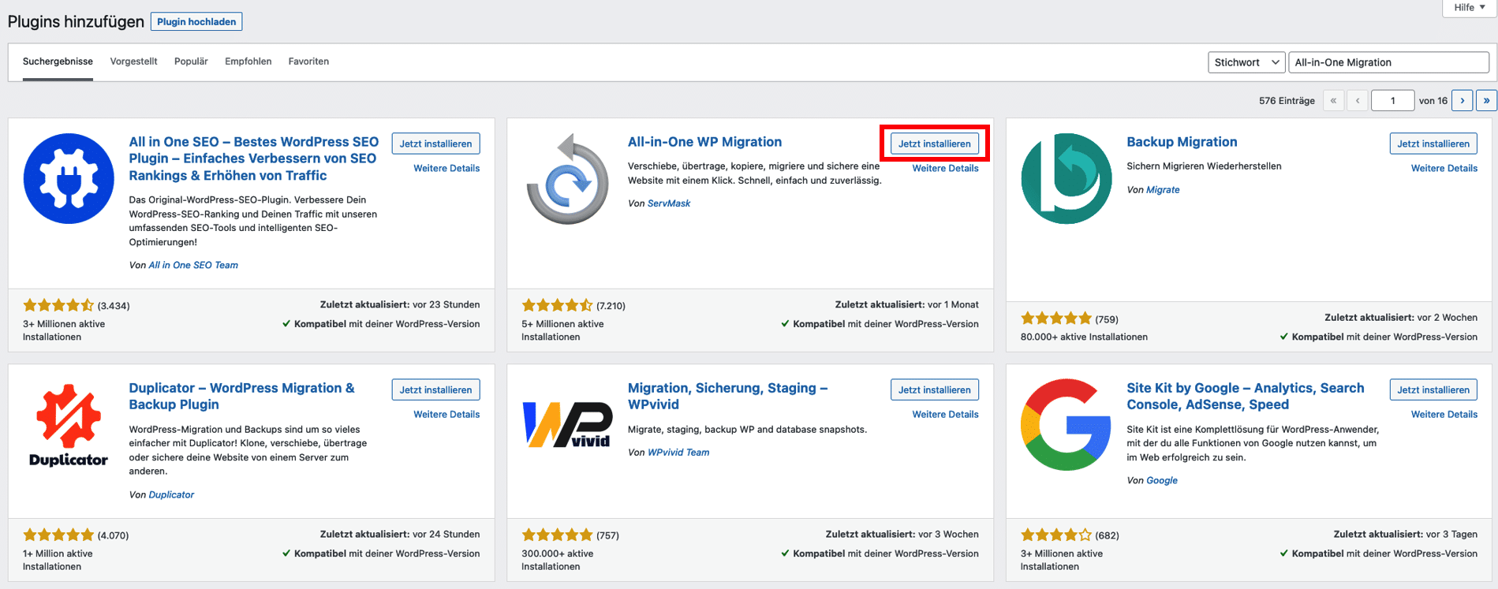Switch to the Populär tab

pos(191,62)
